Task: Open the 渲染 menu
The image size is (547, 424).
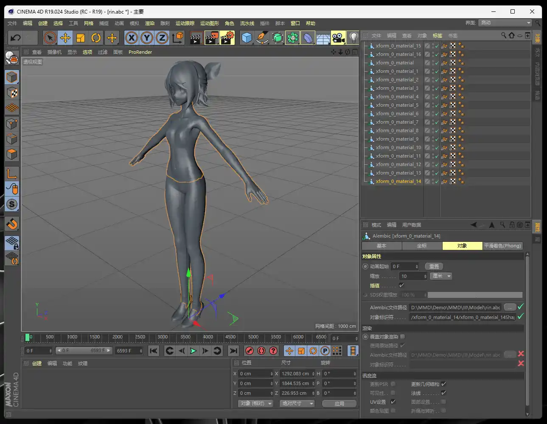Action: [x=150, y=23]
